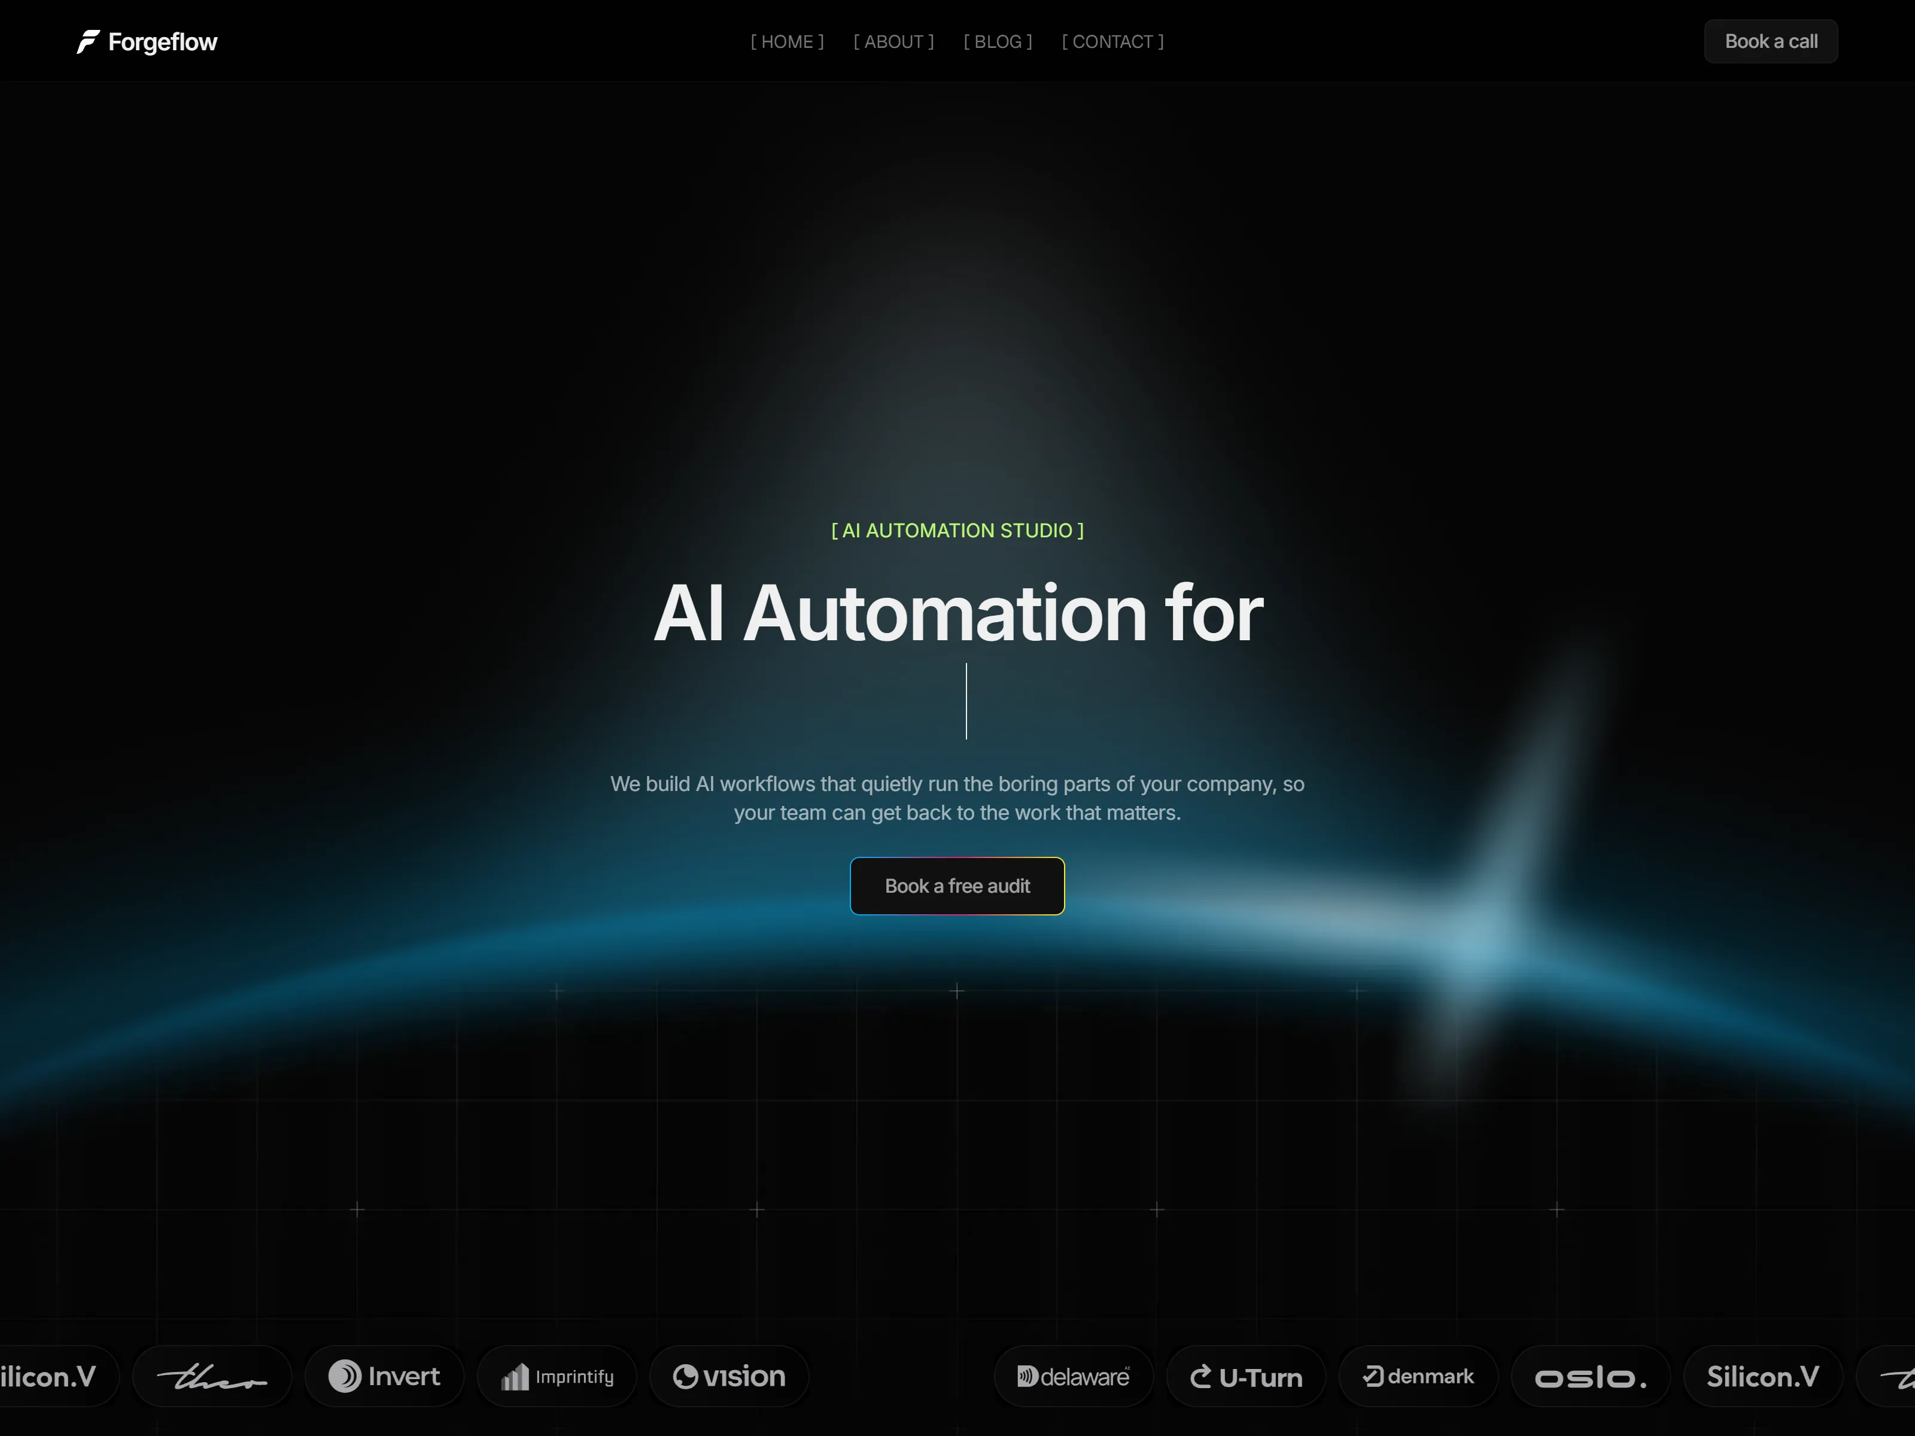Screen dimensions: 1915x1436
Task: Click the handwritten theo signature logo
Action: [212, 1376]
